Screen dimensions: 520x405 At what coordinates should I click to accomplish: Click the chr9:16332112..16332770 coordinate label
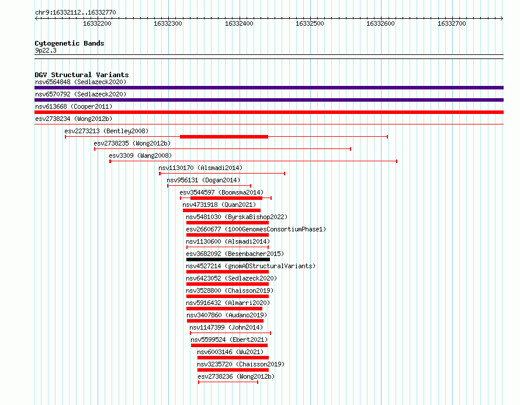coord(75,13)
